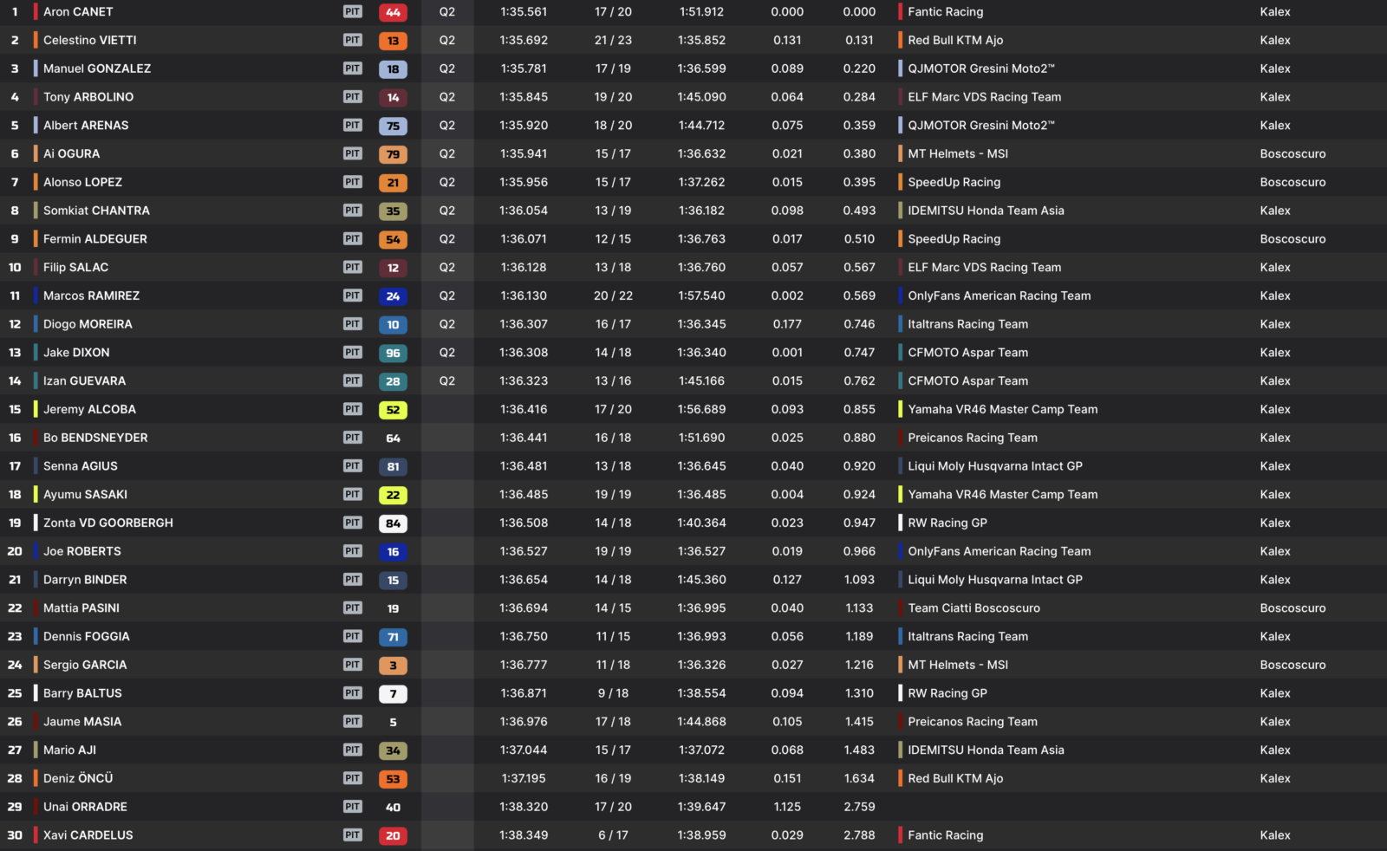The width and height of the screenshot is (1387, 851).
Task: Select Ai OGURA's orange number 79 badge
Action: click(393, 154)
